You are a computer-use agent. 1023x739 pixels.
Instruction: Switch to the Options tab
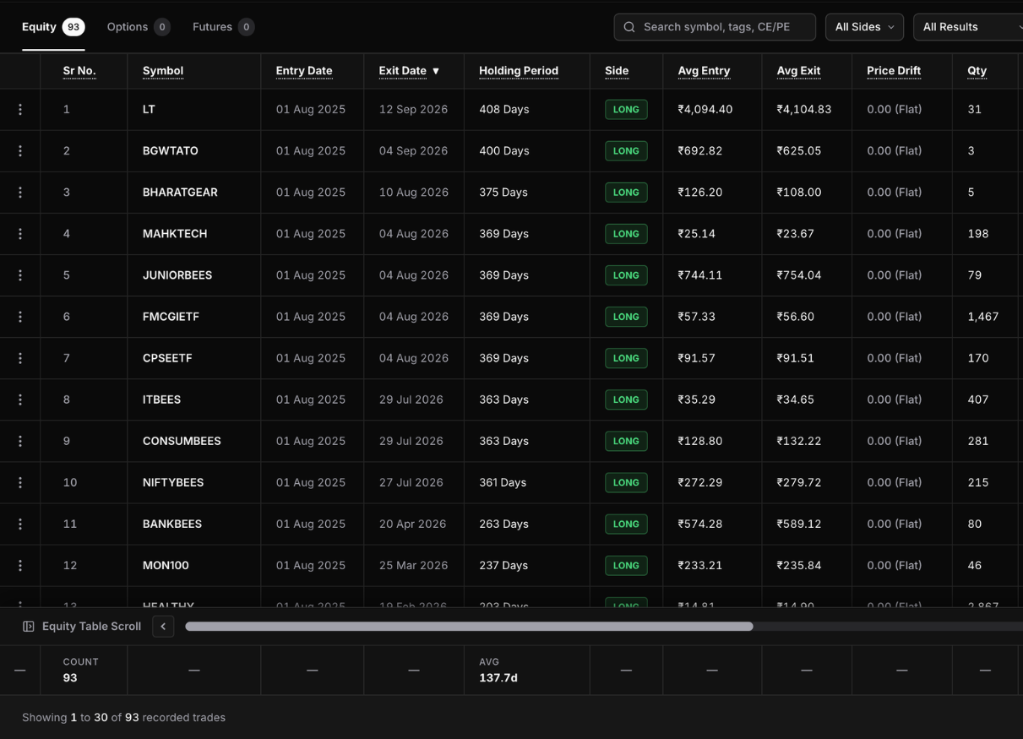139,27
